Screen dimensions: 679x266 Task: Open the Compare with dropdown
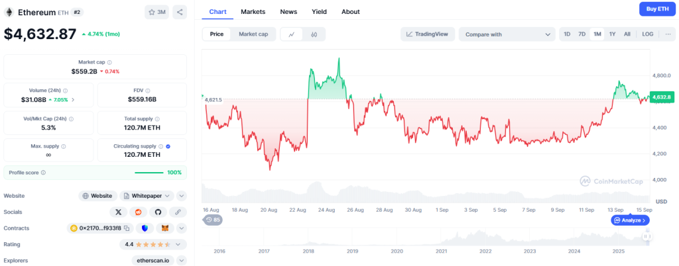507,34
